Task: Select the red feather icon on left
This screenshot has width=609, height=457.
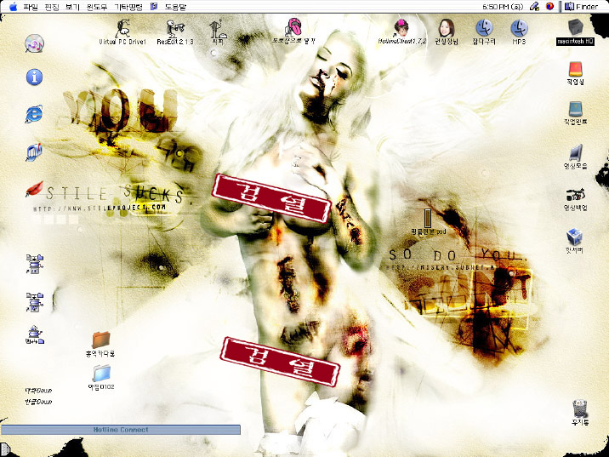Action: tap(34, 187)
